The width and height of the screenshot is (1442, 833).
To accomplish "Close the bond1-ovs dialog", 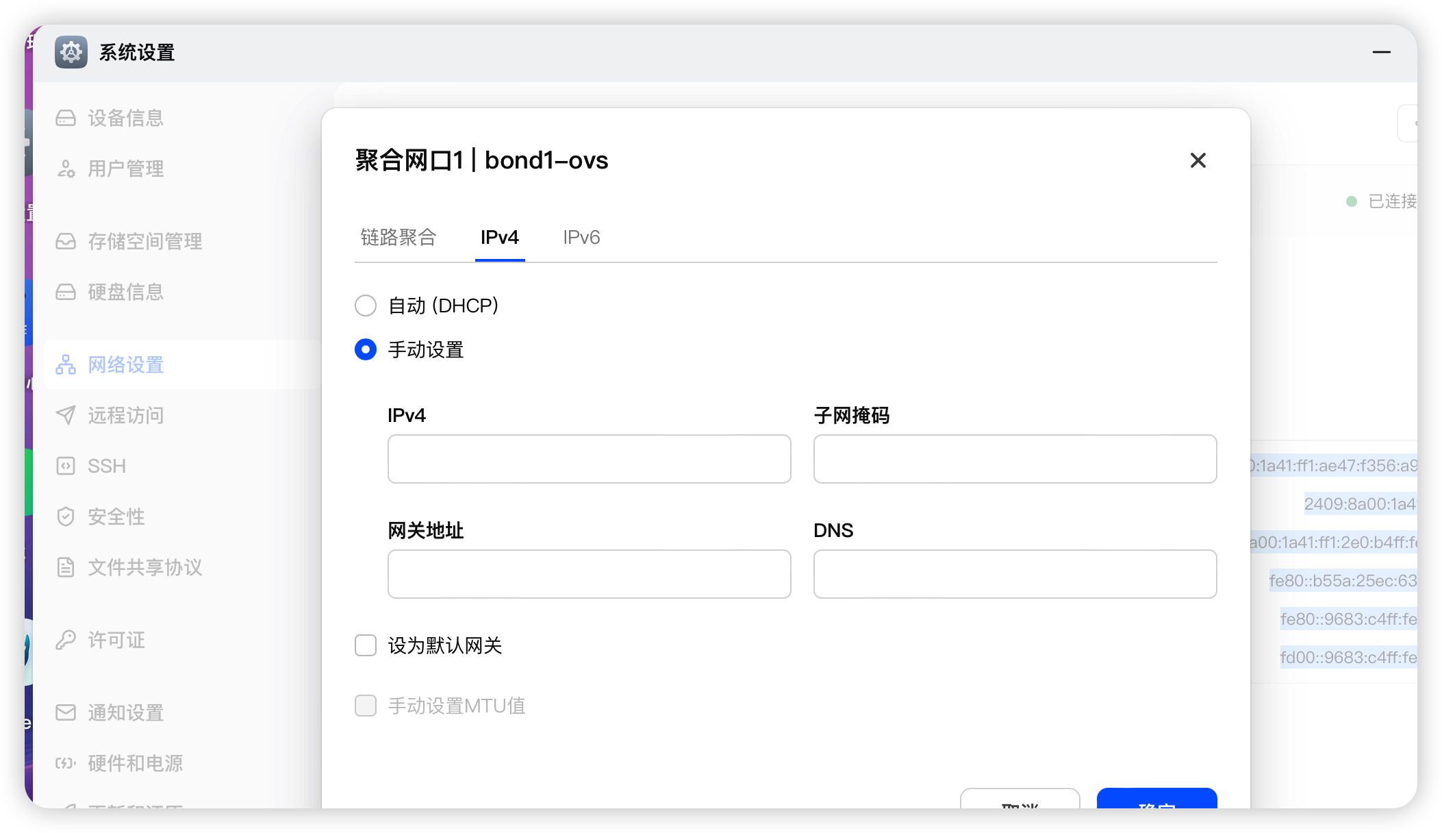I will (1198, 160).
